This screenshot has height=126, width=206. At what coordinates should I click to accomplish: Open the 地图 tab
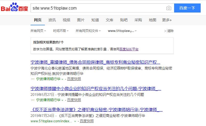coord(152,20)
